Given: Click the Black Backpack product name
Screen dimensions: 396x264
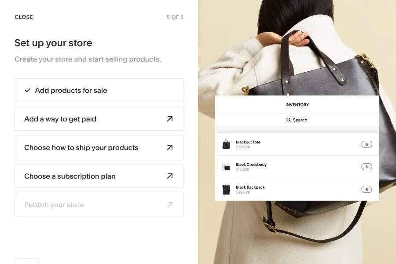Looking at the screenshot, I should click(x=250, y=187).
